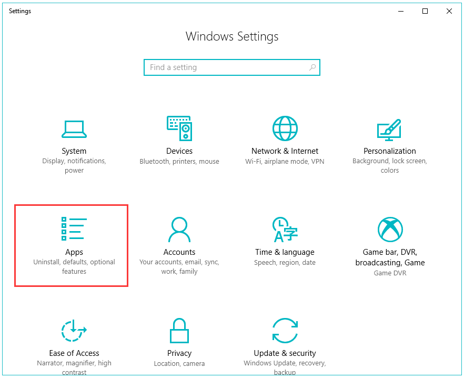Select the Apps list icon

[74, 228]
